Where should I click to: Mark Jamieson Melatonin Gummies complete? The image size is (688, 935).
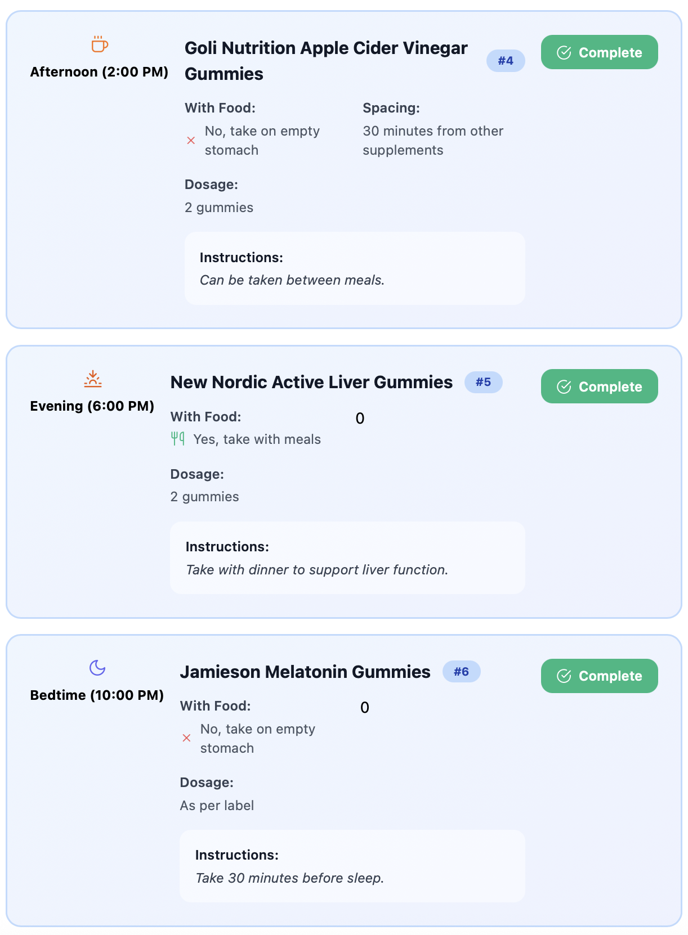coord(599,676)
